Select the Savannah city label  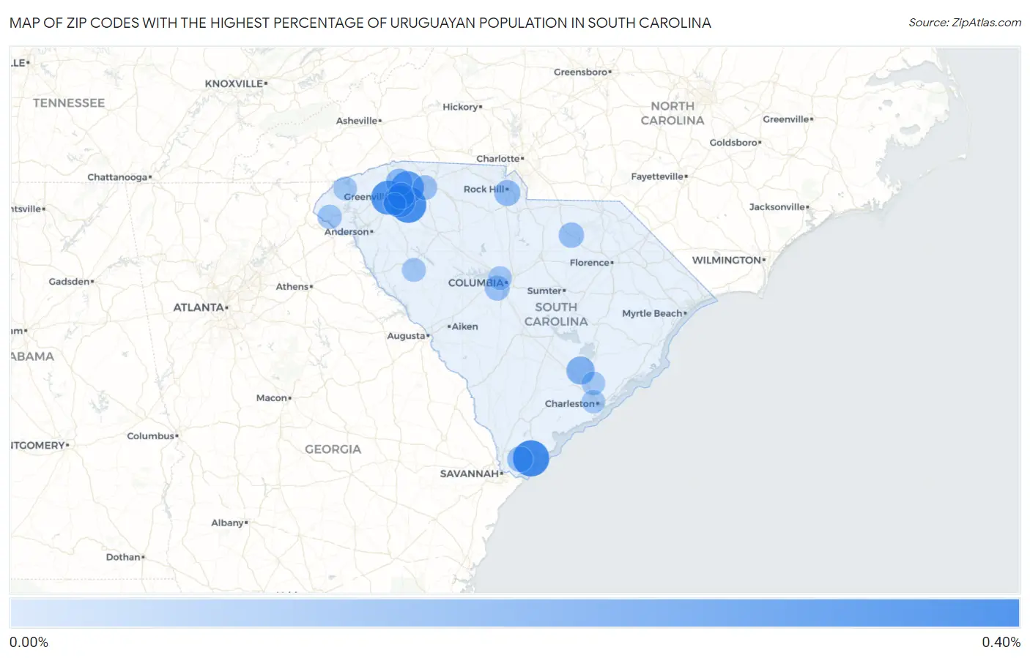pyautogui.click(x=471, y=474)
